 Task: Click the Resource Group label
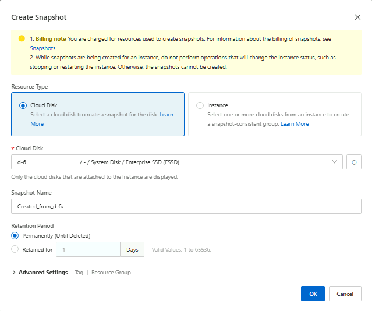(x=111, y=272)
